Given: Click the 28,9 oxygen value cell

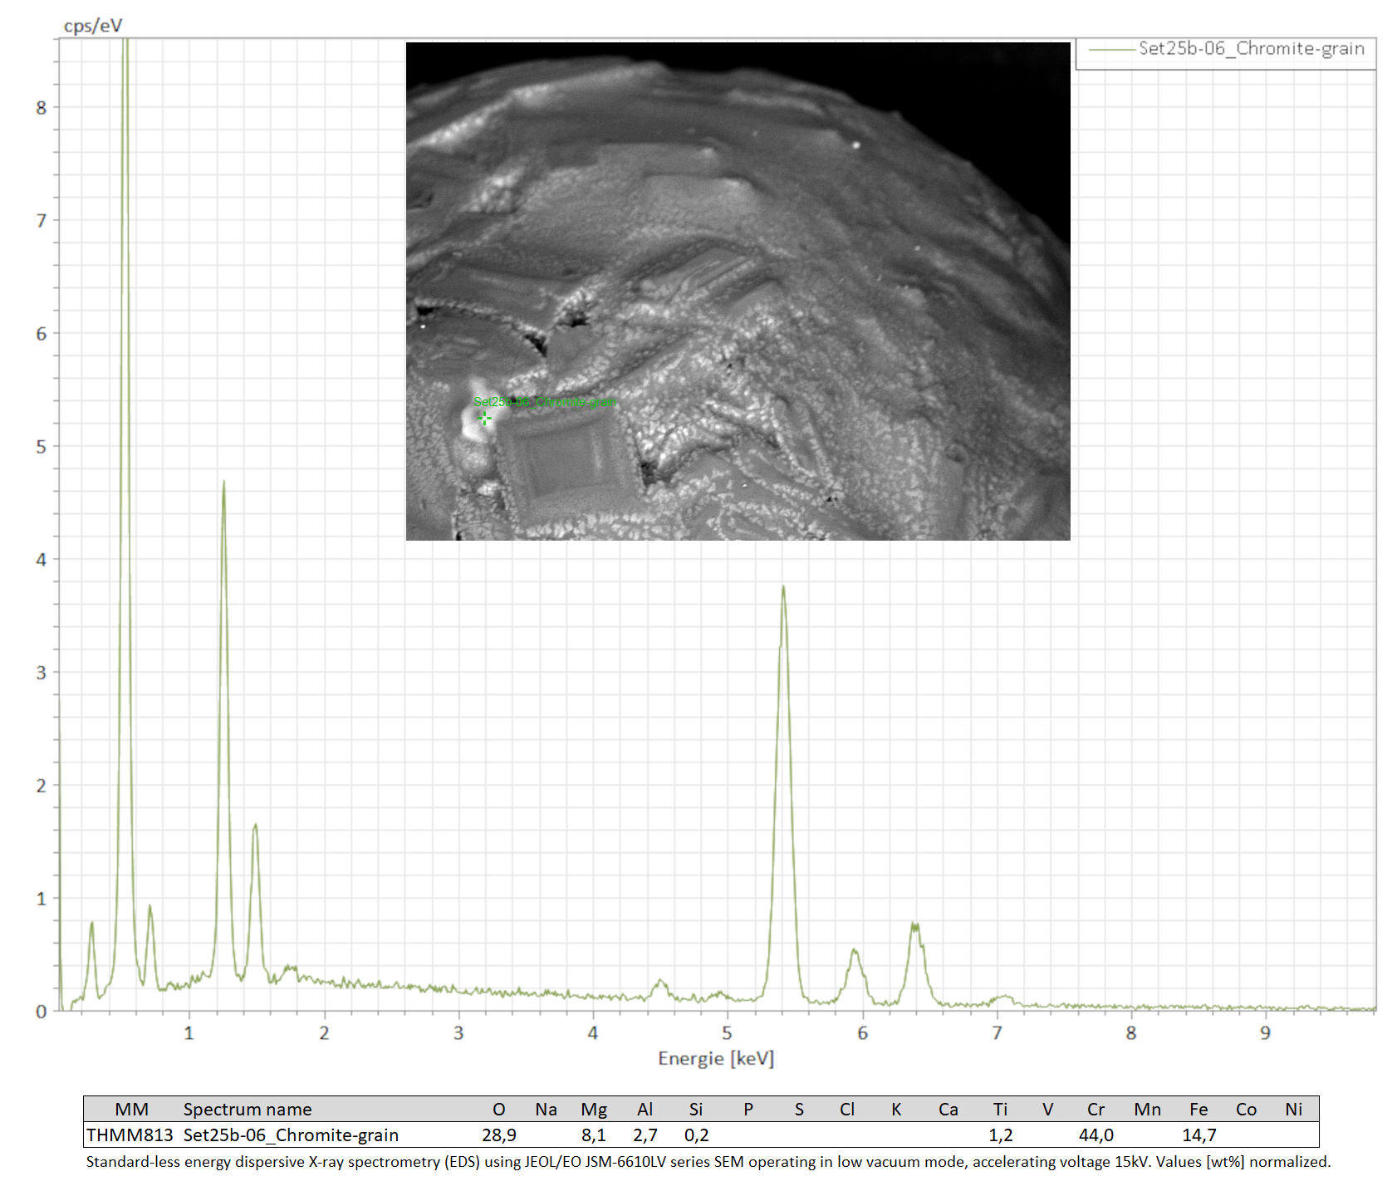Looking at the screenshot, I should click(498, 1135).
